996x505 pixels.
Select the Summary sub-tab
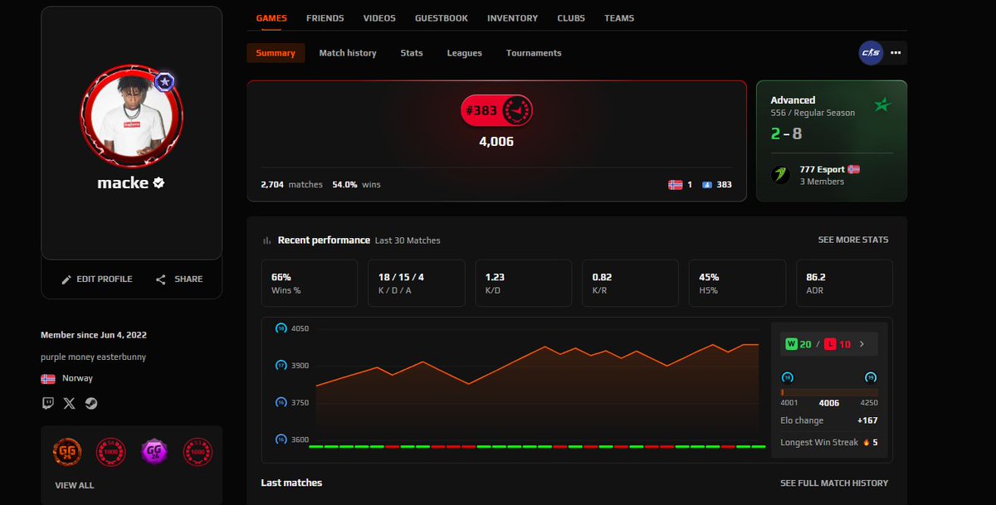(276, 53)
